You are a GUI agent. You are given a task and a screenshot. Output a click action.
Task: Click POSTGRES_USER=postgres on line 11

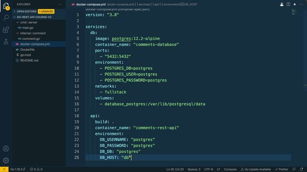pyautogui.click(x=131, y=75)
